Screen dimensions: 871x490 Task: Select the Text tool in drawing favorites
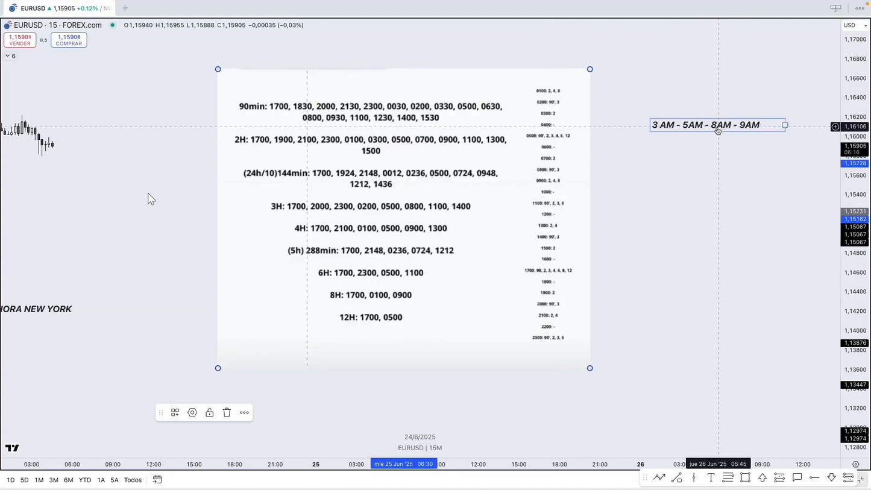coord(711,478)
